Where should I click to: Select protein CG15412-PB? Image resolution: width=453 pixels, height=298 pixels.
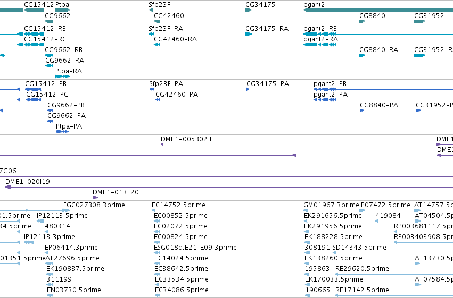(33, 89)
